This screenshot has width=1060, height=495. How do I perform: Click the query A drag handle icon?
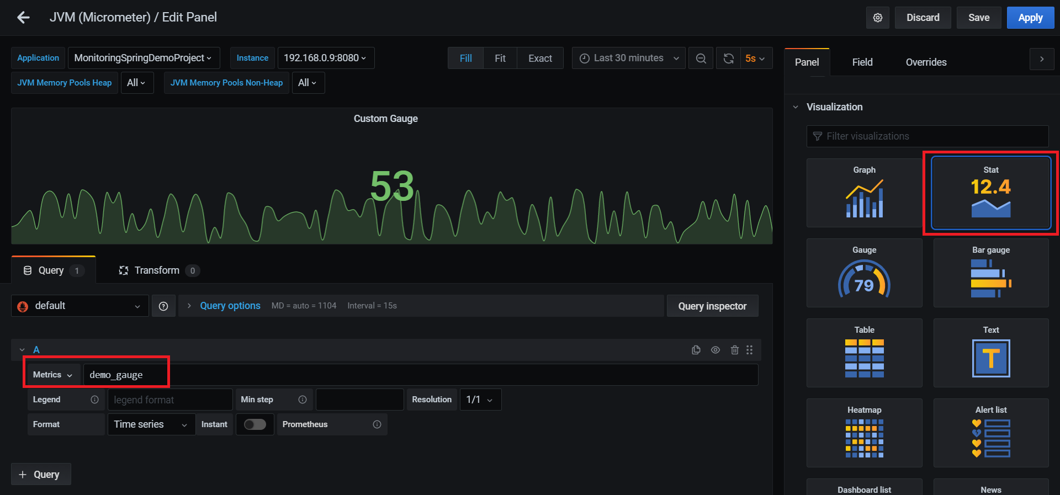tap(750, 350)
